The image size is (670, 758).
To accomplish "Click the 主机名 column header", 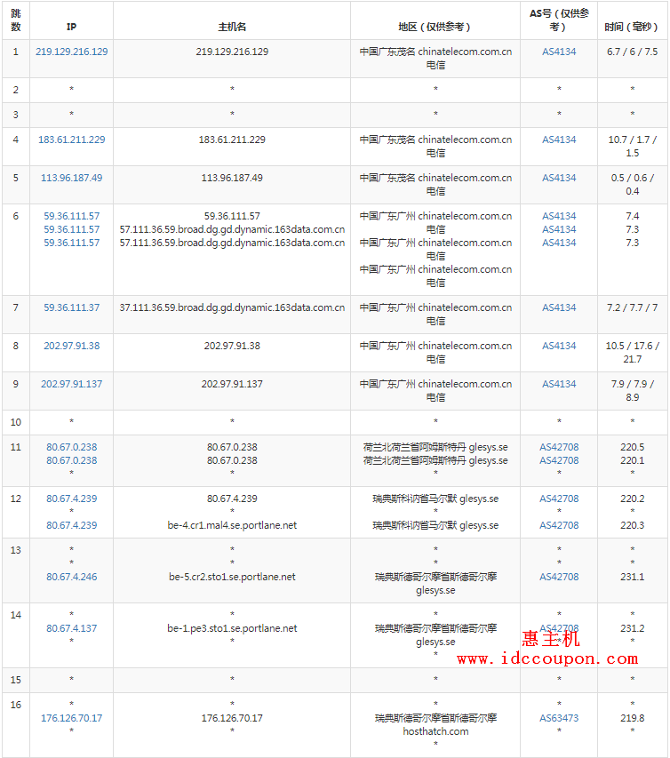I will pos(232,27).
